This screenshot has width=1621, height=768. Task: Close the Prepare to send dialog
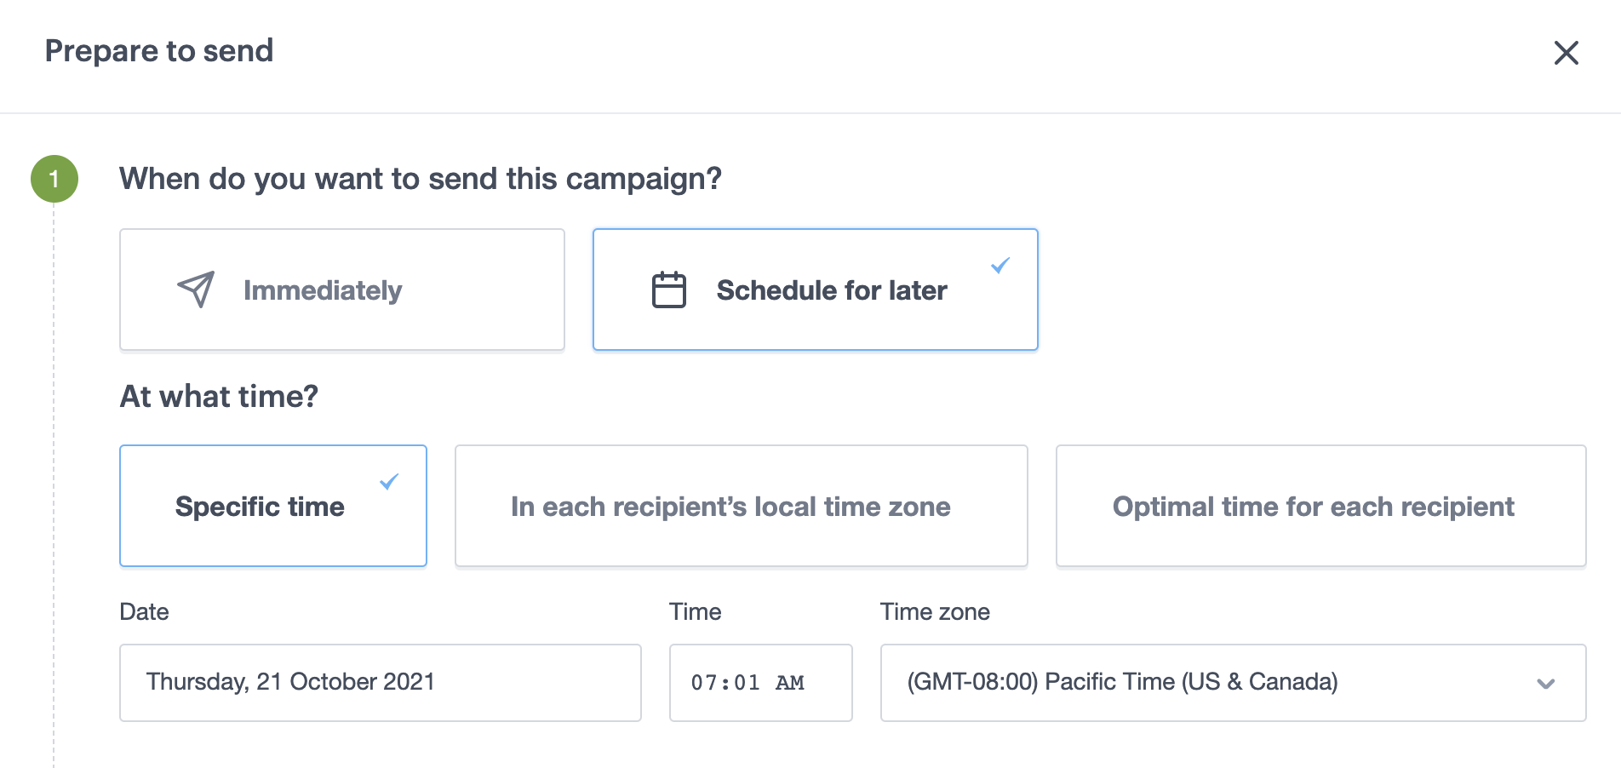(x=1566, y=53)
